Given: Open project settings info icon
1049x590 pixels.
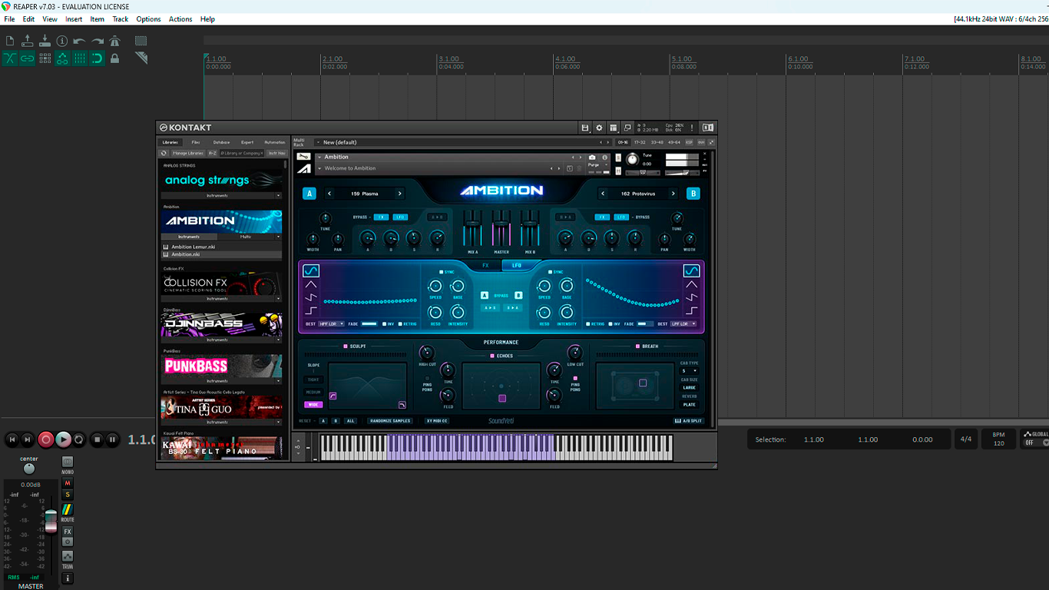Looking at the screenshot, I should 62,41.
